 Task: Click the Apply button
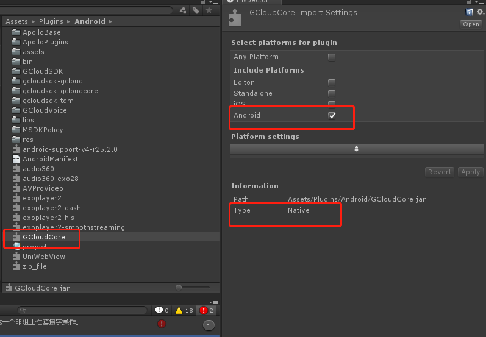click(470, 172)
